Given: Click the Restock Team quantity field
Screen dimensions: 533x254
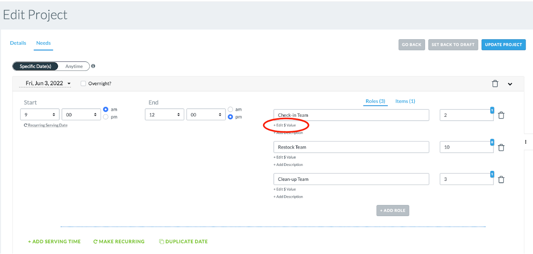Looking at the screenshot, I should [466, 147].
